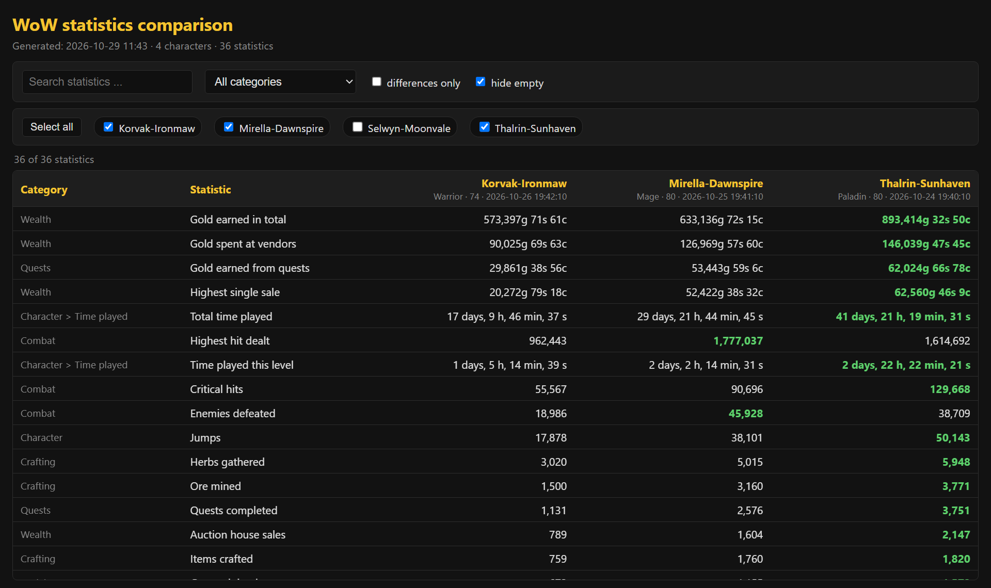Viewport: 991px width, 588px height.
Task: Focus the Search statistics input field
Action: point(107,82)
